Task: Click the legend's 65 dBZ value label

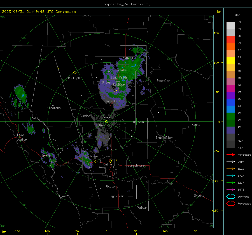Action: 239,36
